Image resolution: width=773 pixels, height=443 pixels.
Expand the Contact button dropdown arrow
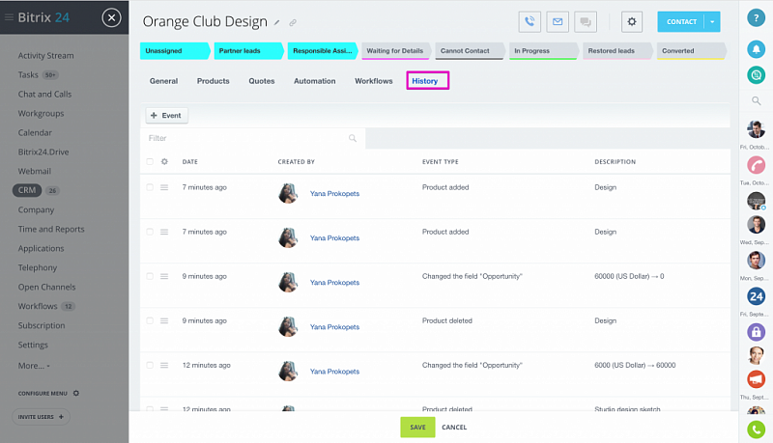(713, 21)
